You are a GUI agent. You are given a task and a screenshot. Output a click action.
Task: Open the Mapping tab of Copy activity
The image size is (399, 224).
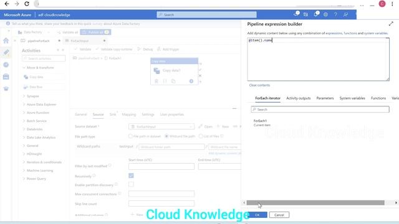(x=129, y=114)
